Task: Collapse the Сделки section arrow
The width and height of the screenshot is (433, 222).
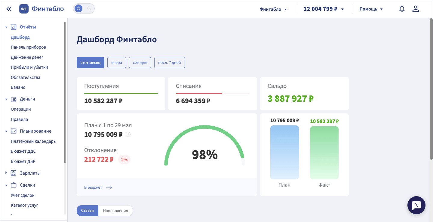Action: 6,185
